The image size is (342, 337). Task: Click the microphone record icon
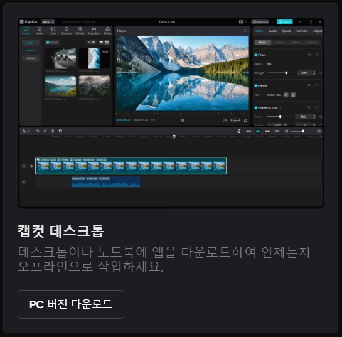238,131
